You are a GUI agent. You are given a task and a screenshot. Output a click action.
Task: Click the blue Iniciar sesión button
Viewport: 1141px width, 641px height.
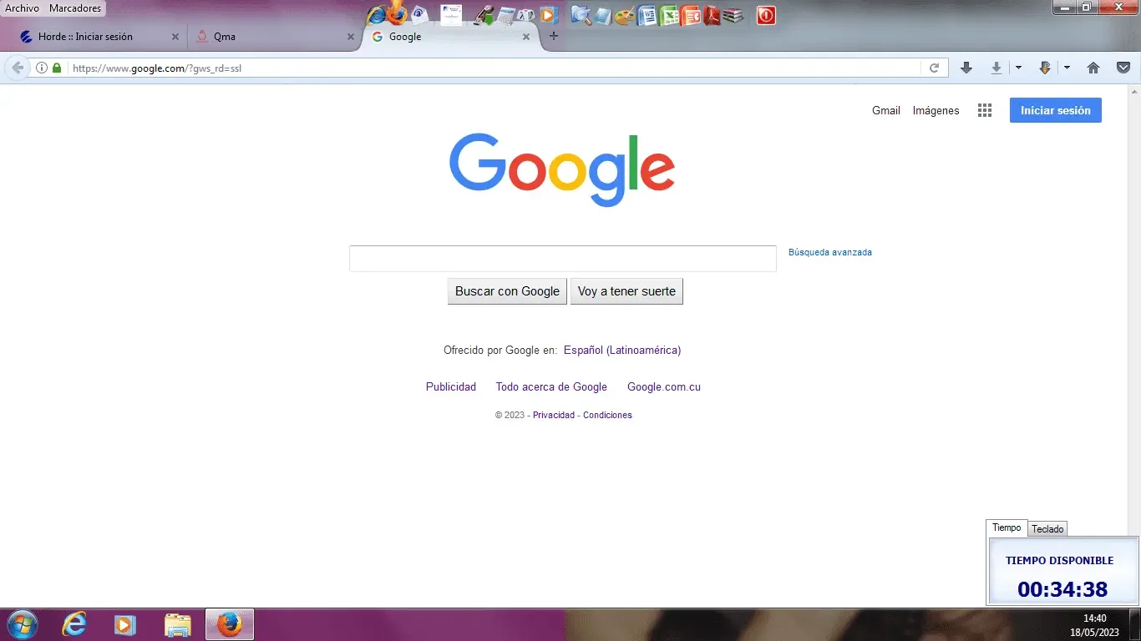tap(1056, 110)
